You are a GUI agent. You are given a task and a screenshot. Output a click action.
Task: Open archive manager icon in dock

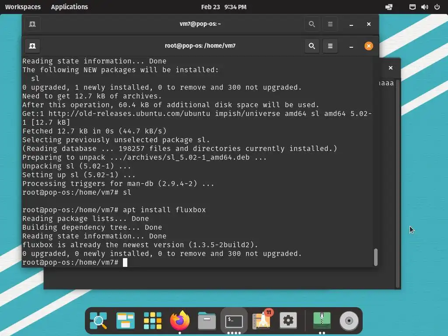(x=322, y=320)
